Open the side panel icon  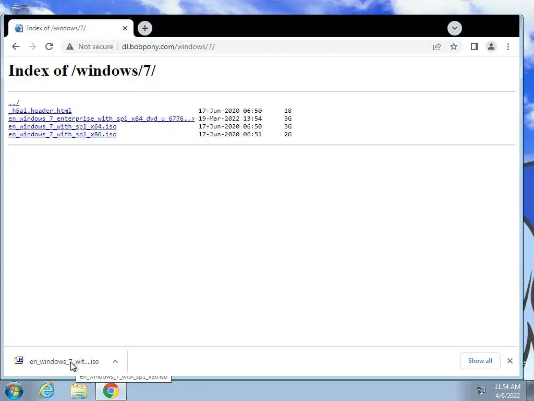coord(475,46)
